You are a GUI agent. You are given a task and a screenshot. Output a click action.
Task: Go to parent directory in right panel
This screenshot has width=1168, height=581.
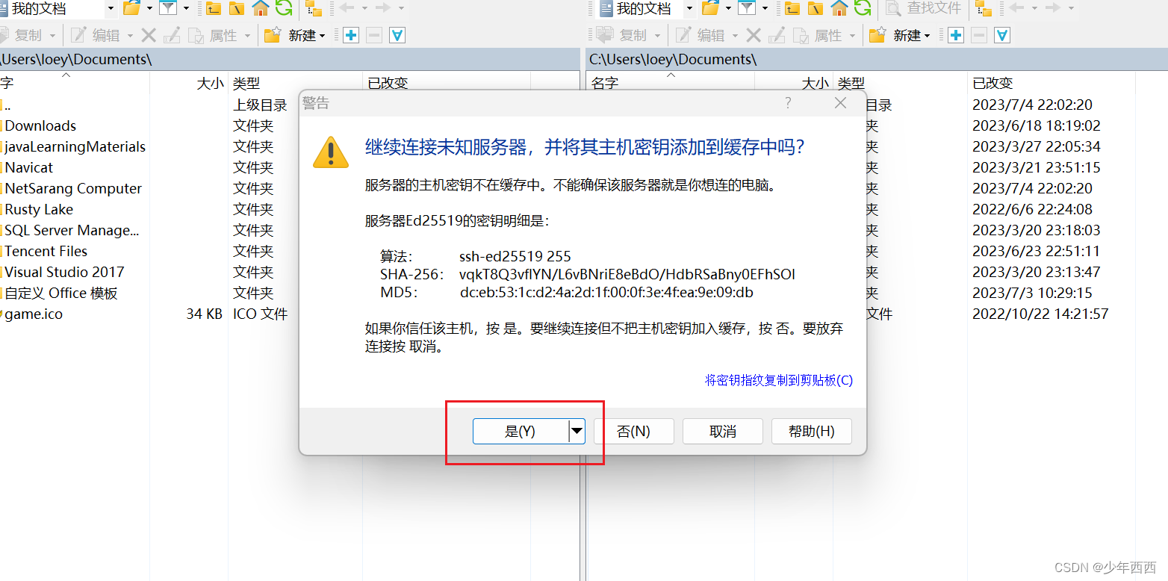(x=793, y=8)
